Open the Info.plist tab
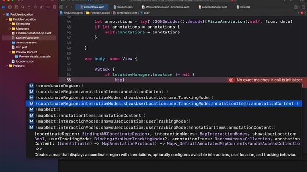This screenshot has width=307, height=172. click(x=243, y=7)
